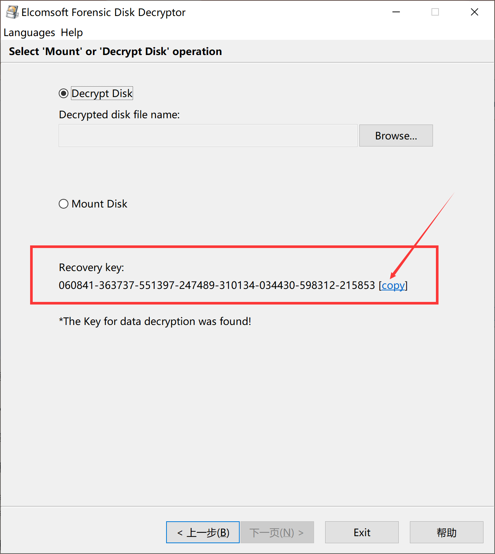Viewport: 495px width, 554px height.
Task: Click the disabled maximize window button
Action: click(435, 12)
